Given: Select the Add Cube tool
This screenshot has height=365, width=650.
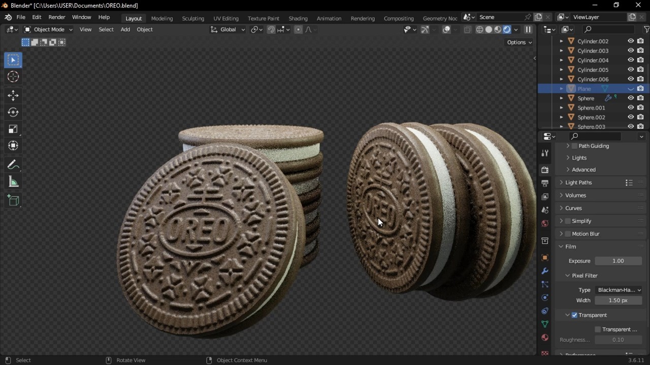Looking at the screenshot, I should 13,200.
